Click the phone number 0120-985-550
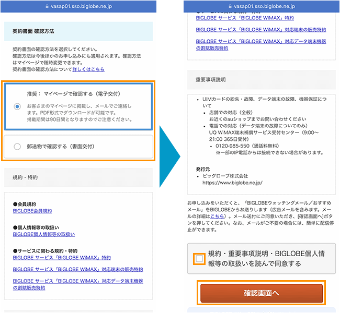The width and height of the screenshot is (340, 313). (232, 146)
